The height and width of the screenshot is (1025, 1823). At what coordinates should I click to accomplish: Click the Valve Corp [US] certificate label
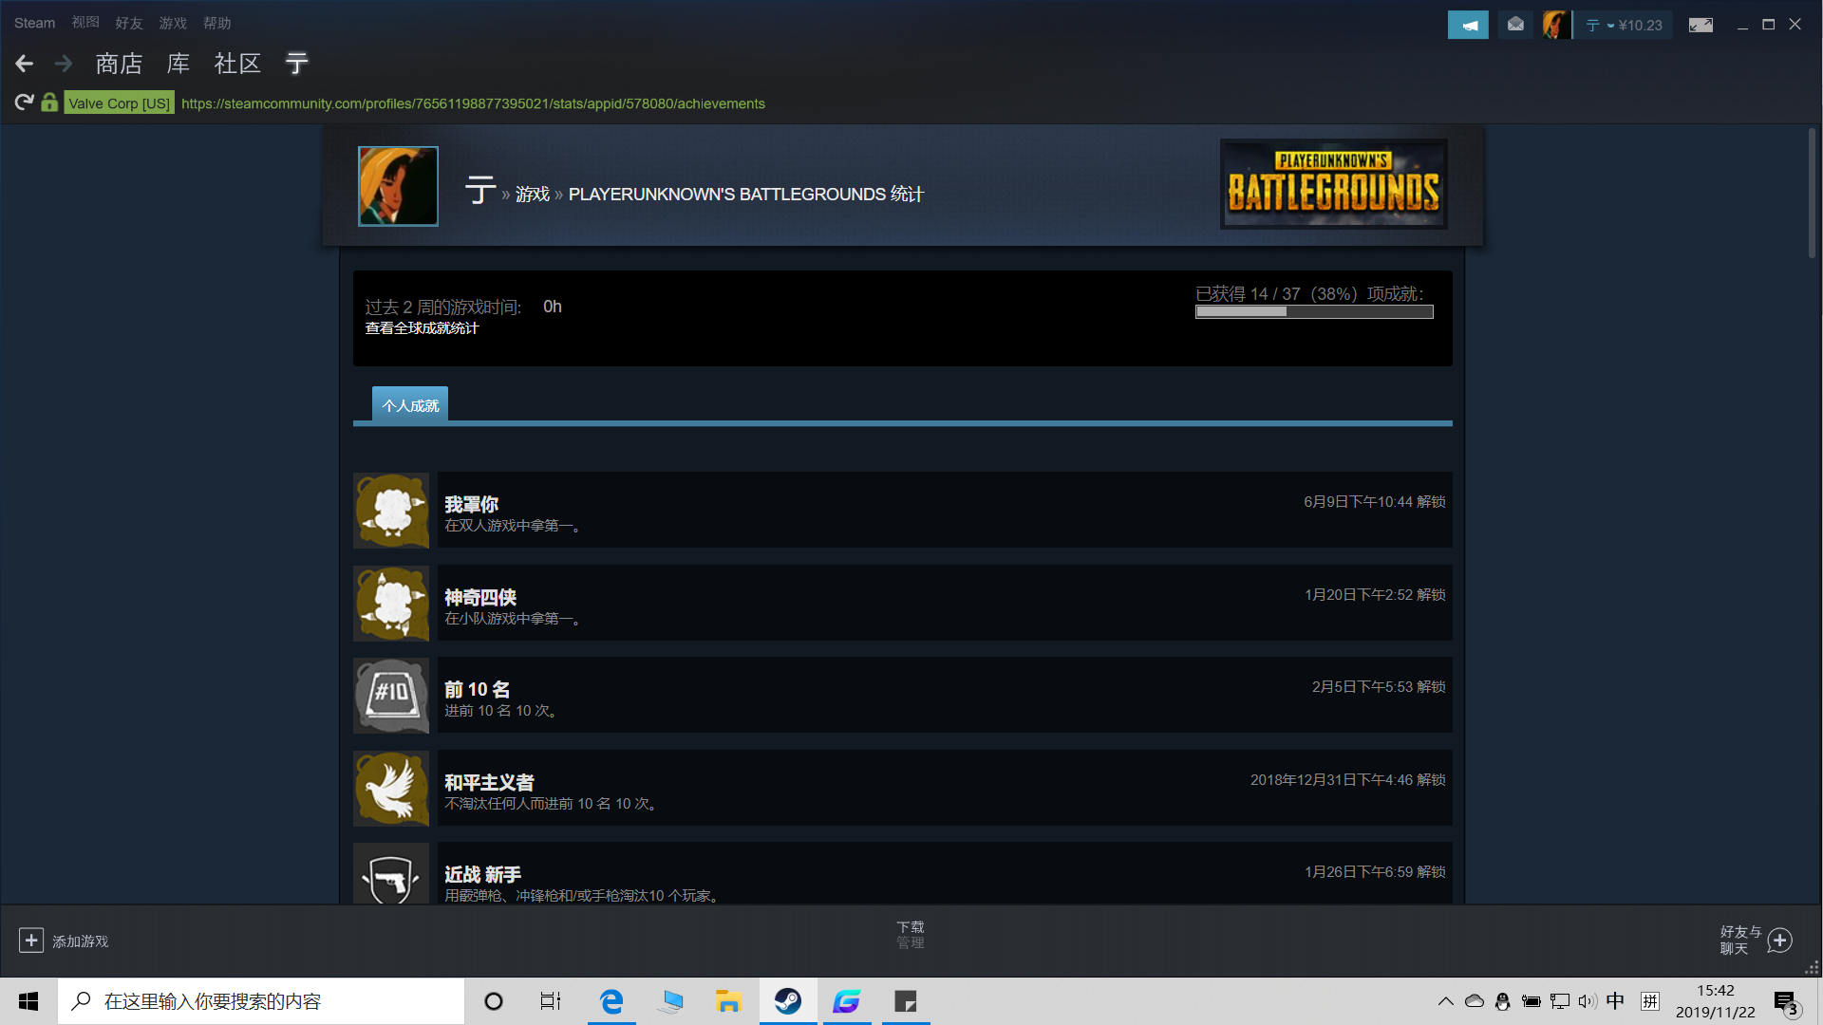click(120, 103)
